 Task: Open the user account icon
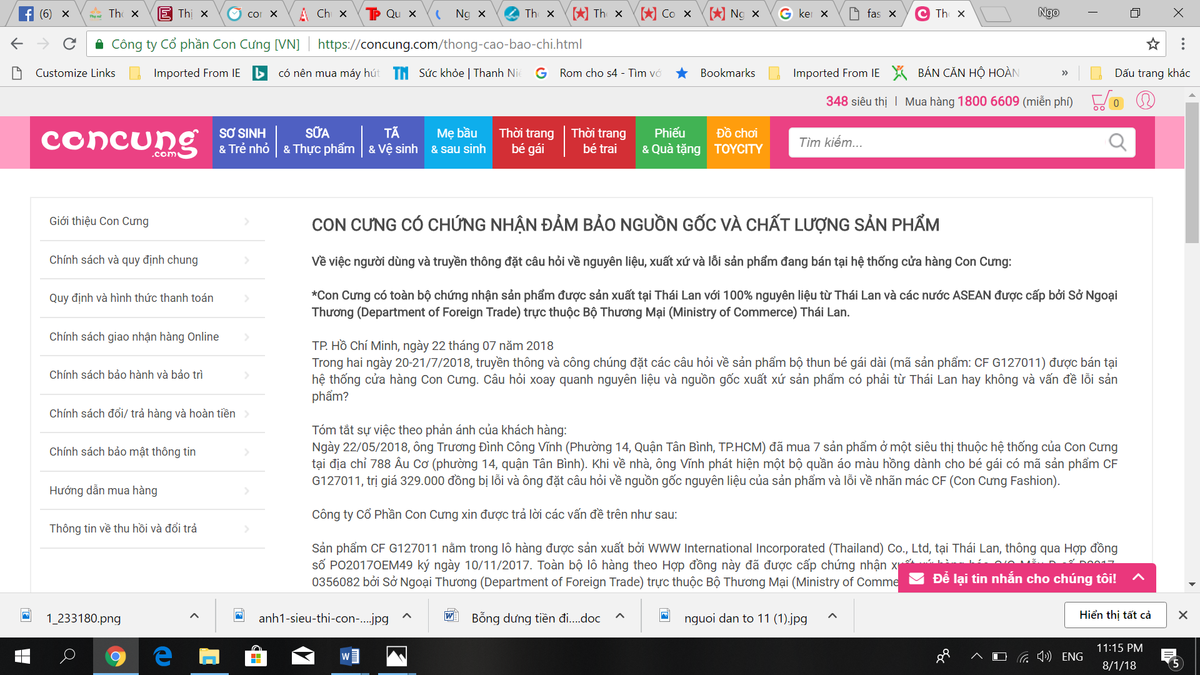[1146, 101]
